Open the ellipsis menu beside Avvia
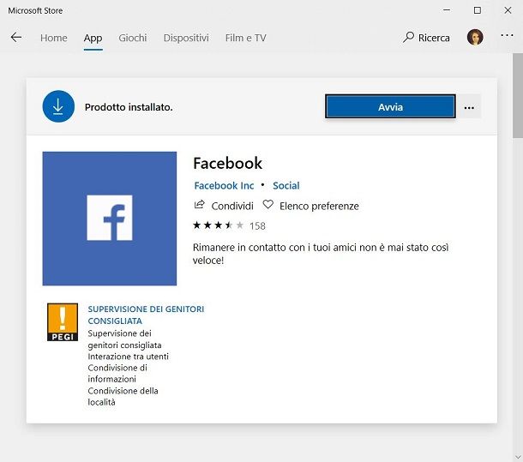The height and width of the screenshot is (462, 523). pyautogui.click(x=469, y=107)
